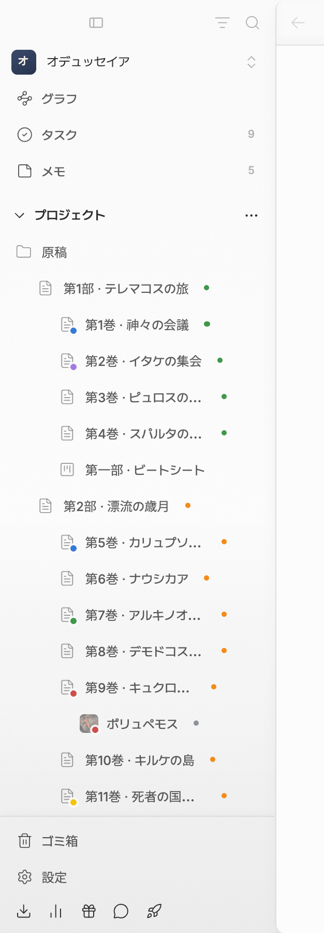Open 第9巻 · キュクロ…
The image size is (324, 933).
pyautogui.click(x=138, y=688)
